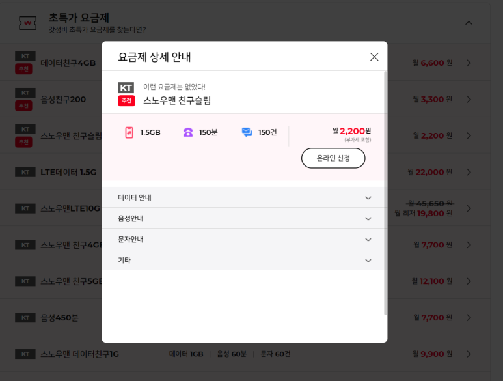Select the 음성친구200 plan name
This screenshot has width=503, height=381.
63,99
